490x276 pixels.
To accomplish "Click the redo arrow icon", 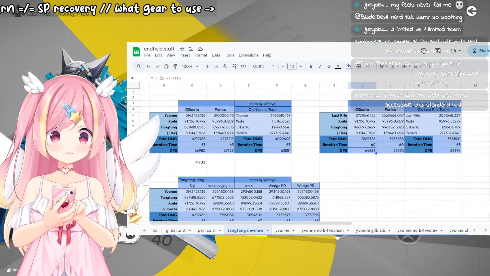I will click(x=157, y=66).
